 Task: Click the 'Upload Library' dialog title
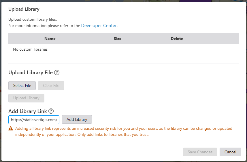[x=24, y=9]
